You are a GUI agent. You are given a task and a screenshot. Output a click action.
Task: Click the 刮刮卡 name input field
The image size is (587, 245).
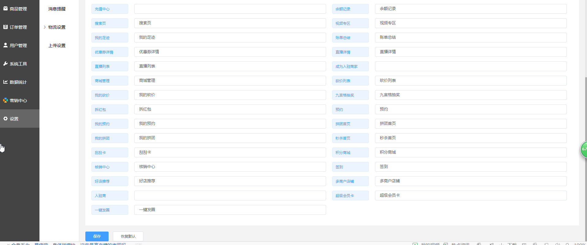click(x=230, y=152)
